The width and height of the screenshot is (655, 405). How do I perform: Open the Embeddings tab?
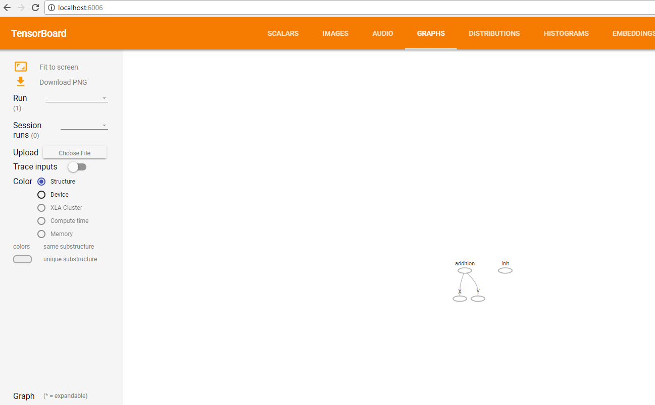click(x=634, y=33)
